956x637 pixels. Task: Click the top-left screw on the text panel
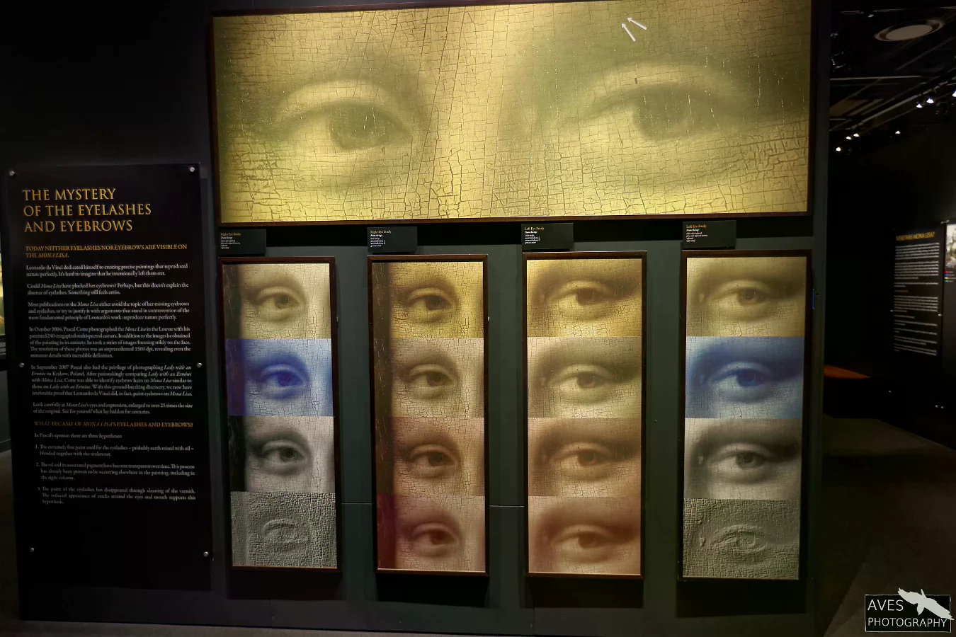tap(12, 172)
